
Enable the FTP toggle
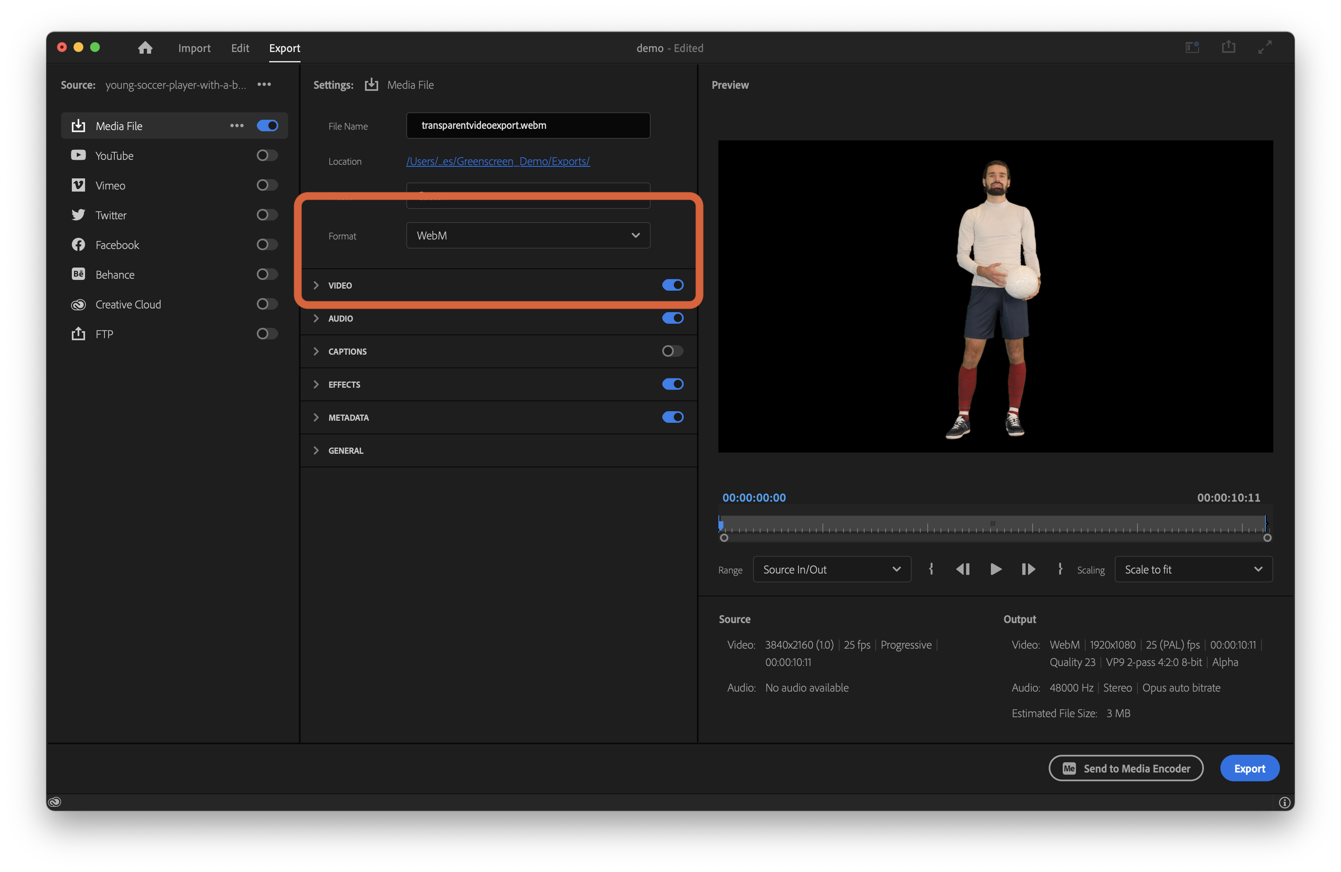pyautogui.click(x=268, y=334)
